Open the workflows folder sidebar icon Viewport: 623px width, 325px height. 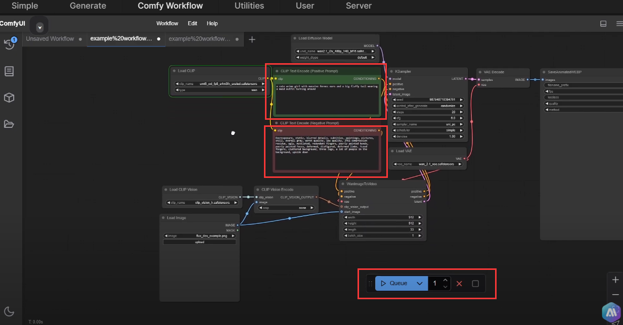pyautogui.click(x=9, y=124)
